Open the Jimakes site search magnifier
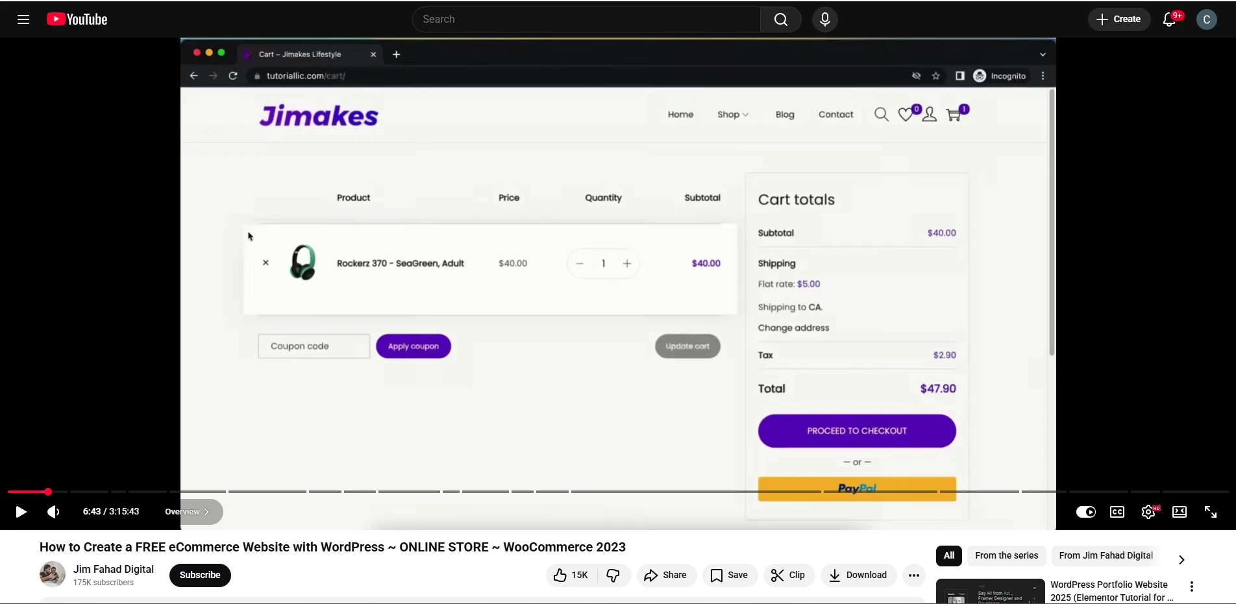Screen dimensions: 1236x604 pyautogui.click(x=880, y=114)
